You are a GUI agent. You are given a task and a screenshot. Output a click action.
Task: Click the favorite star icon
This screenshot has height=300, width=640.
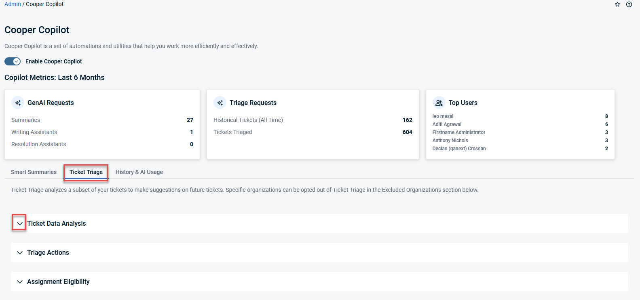coord(617,4)
